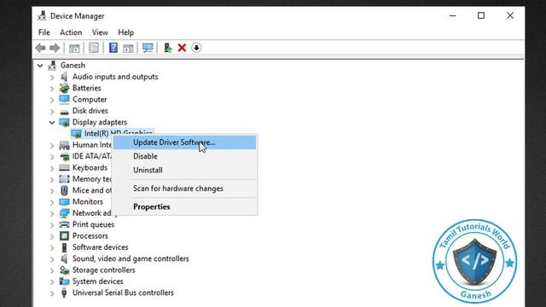Click the System devices icon

click(x=64, y=281)
